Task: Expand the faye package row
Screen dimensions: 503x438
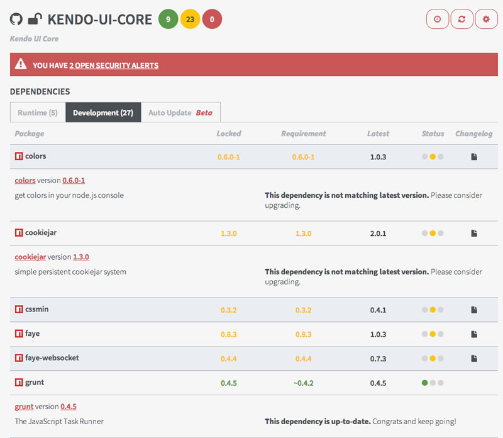Action: pyautogui.click(x=254, y=334)
